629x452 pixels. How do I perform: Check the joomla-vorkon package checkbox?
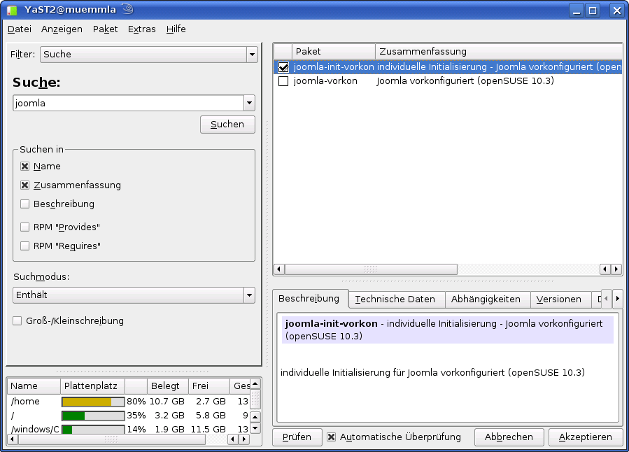click(283, 81)
